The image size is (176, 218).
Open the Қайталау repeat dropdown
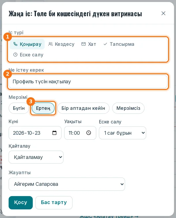tap(36, 157)
